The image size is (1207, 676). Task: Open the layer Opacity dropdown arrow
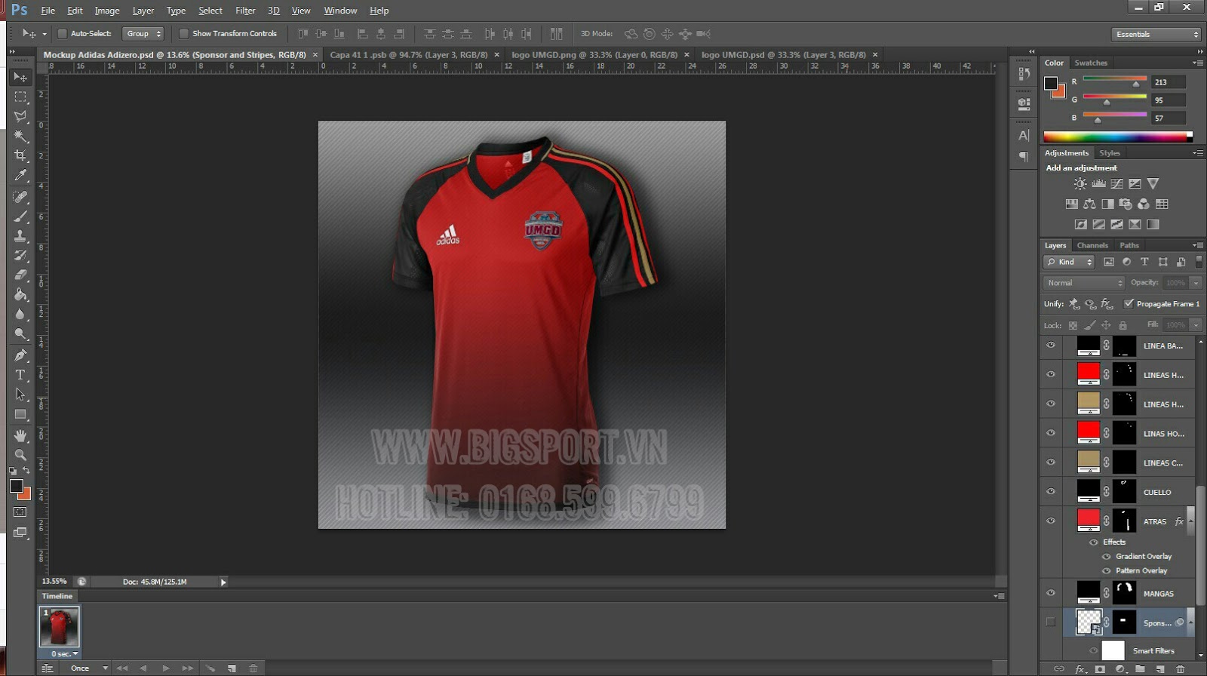pos(1196,283)
